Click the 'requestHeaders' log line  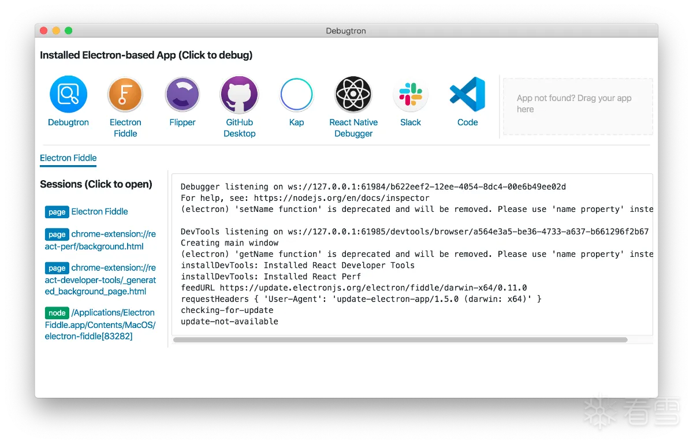click(361, 299)
